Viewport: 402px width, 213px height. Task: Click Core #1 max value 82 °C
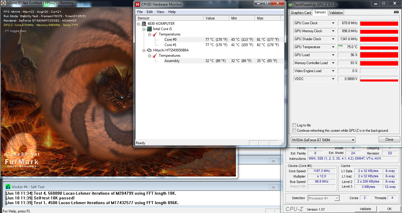tap(268, 45)
